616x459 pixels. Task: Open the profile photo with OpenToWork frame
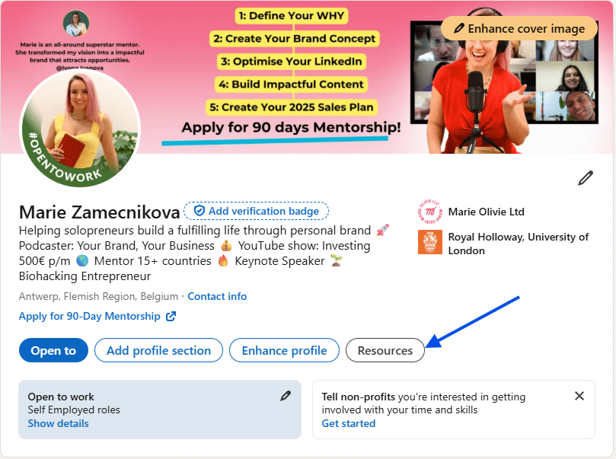[x=80, y=128]
